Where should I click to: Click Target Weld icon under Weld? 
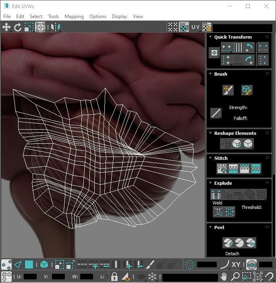pos(218,211)
